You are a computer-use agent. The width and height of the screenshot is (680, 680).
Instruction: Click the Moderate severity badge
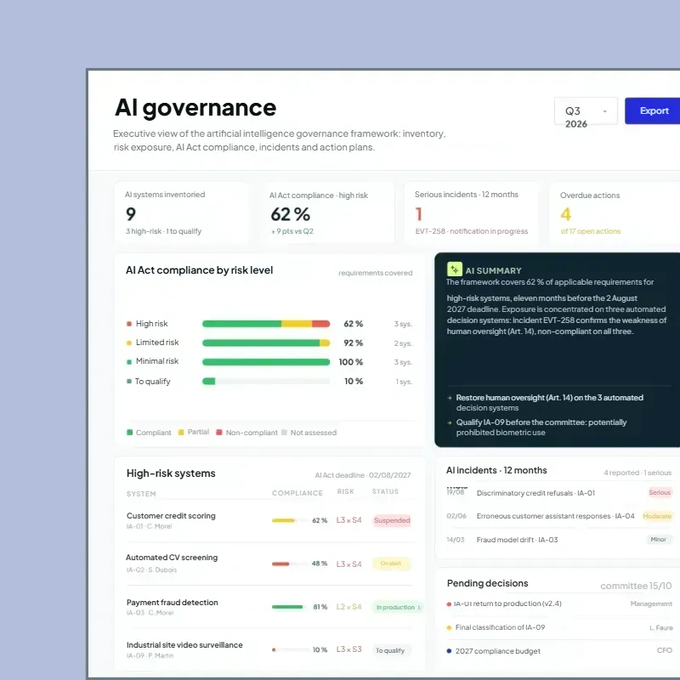click(x=657, y=516)
